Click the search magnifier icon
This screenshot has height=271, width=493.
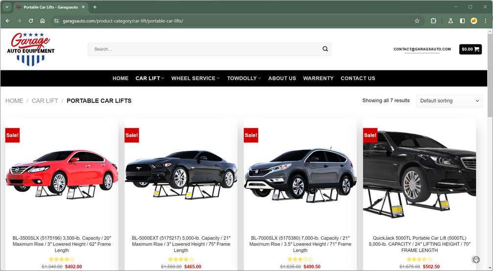[x=325, y=49]
